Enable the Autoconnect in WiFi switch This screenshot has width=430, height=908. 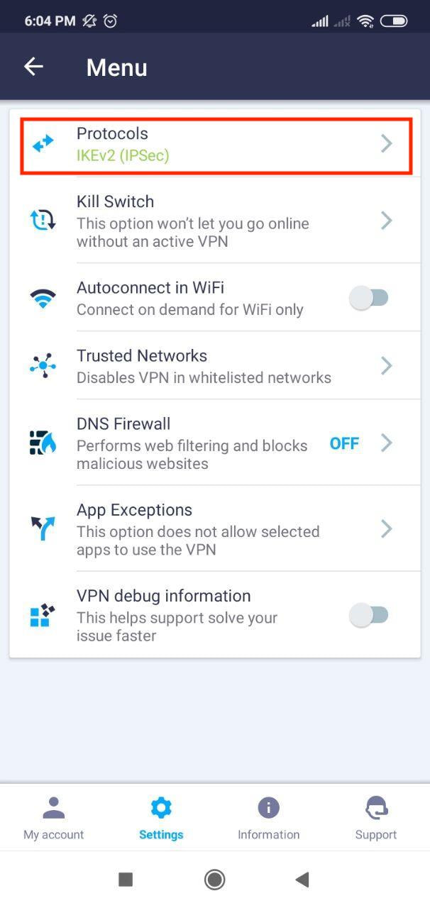pyautogui.click(x=369, y=298)
